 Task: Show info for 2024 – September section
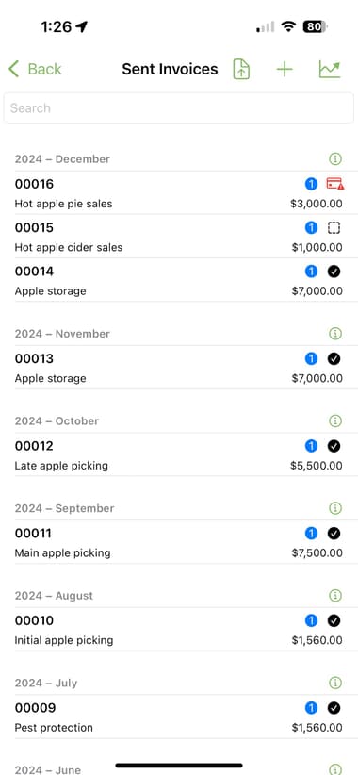(335, 508)
